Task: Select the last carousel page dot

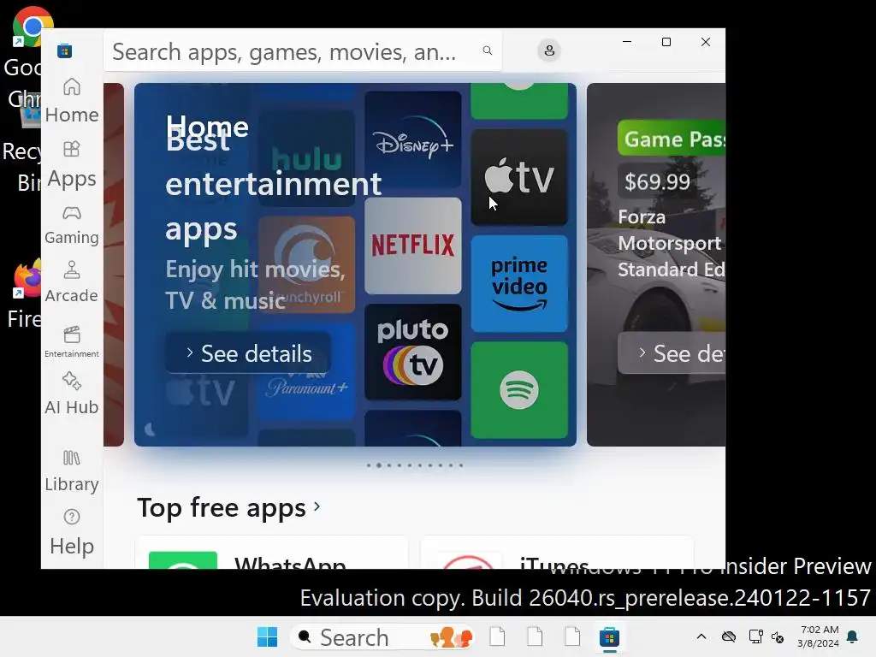Action: click(461, 465)
